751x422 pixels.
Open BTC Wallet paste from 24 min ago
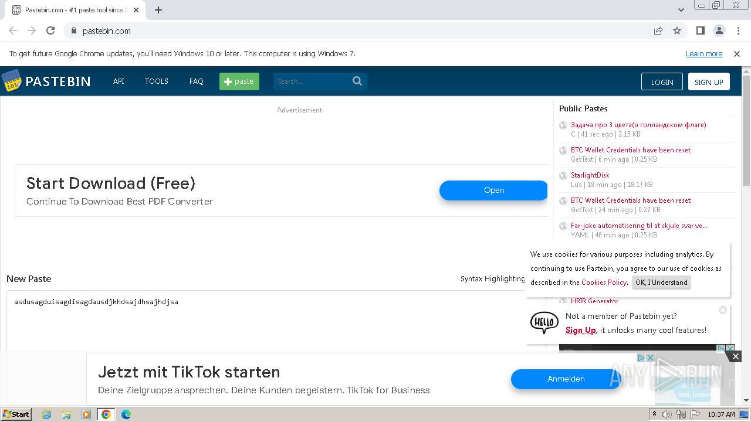[x=631, y=200]
